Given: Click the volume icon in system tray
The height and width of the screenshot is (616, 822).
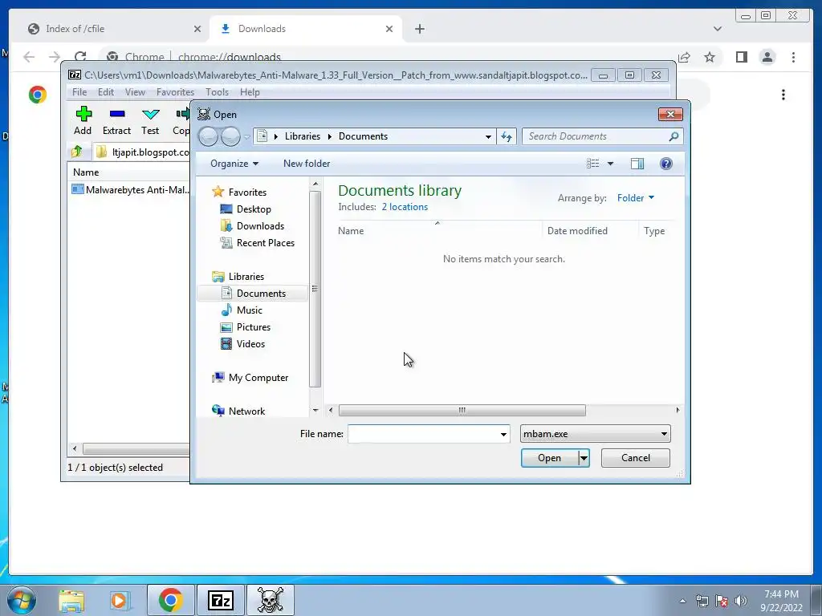Looking at the screenshot, I should click(740, 601).
